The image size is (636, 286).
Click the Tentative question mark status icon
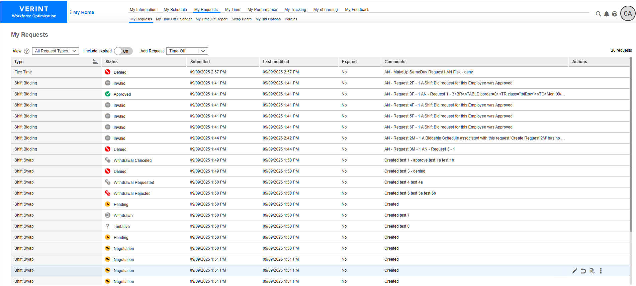coord(108,226)
